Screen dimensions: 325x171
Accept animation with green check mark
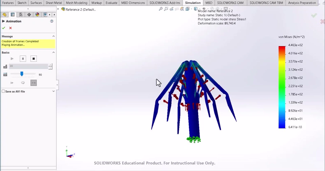(3, 28)
